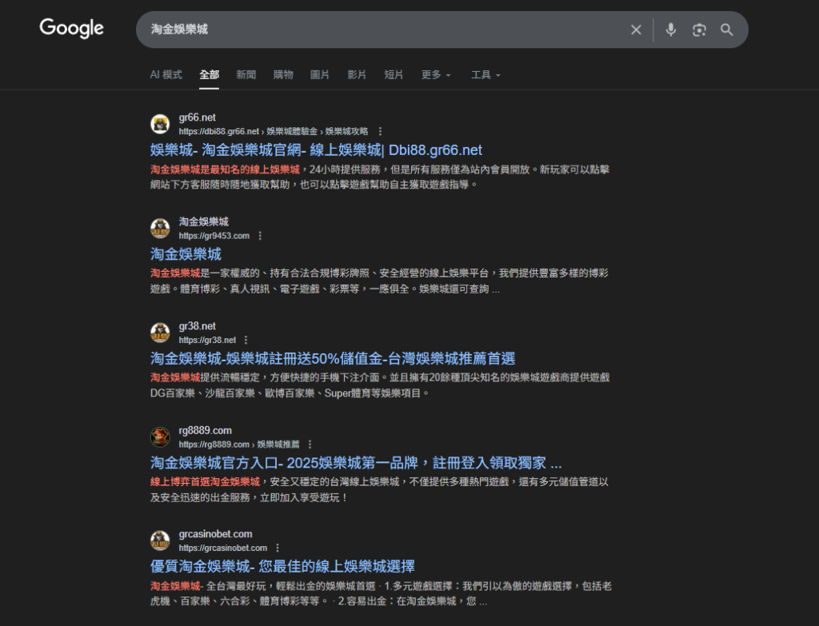
Task: Click snippet starting 淘金娛樂城是一家權威的
Action: coord(379,281)
